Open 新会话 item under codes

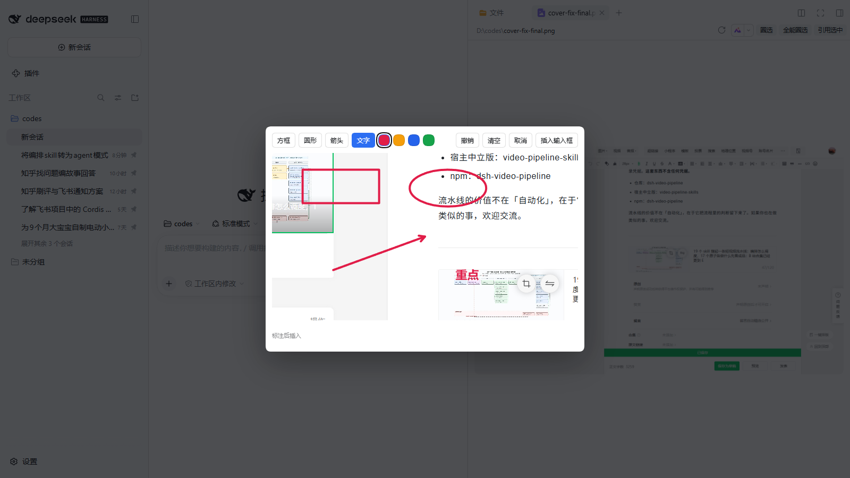pos(74,137)
